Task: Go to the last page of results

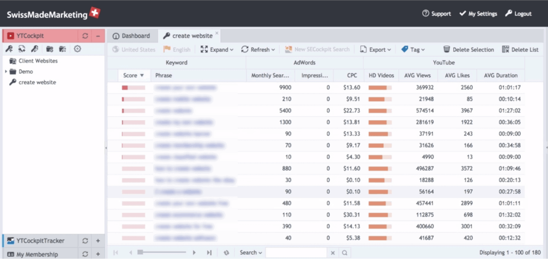Action: [209, 252]
